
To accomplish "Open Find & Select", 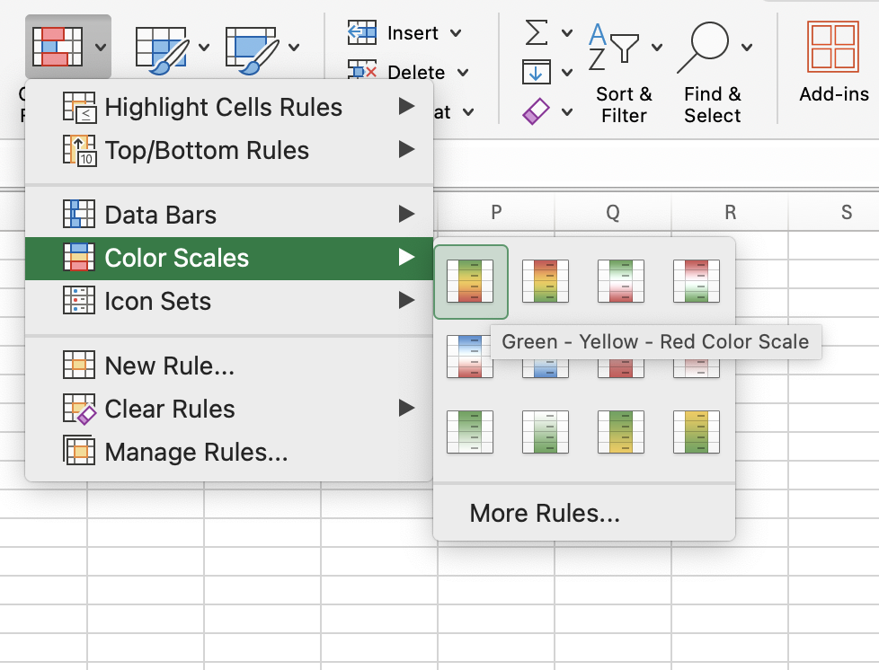I will 711,67.
